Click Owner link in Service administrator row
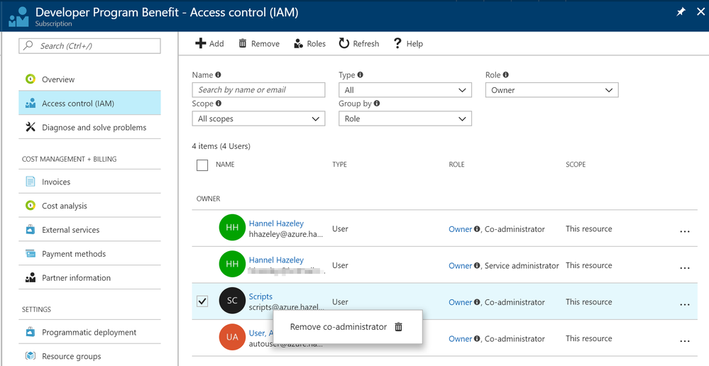Screen dimensions: 709x366 coord(460,266)
